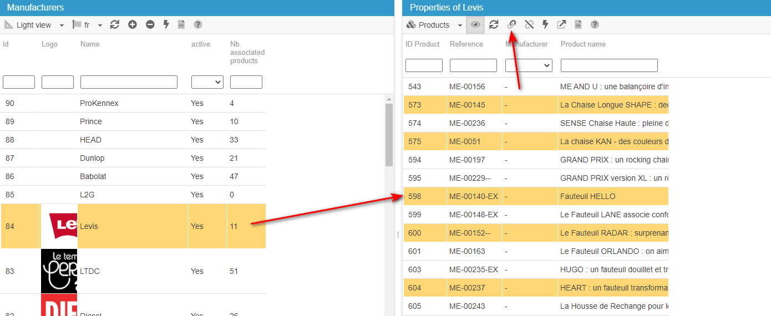Image resolution: width=771 pixels, height=316 pixels.
Task: Sort by the Reference column header
Action: coord(466,44)
